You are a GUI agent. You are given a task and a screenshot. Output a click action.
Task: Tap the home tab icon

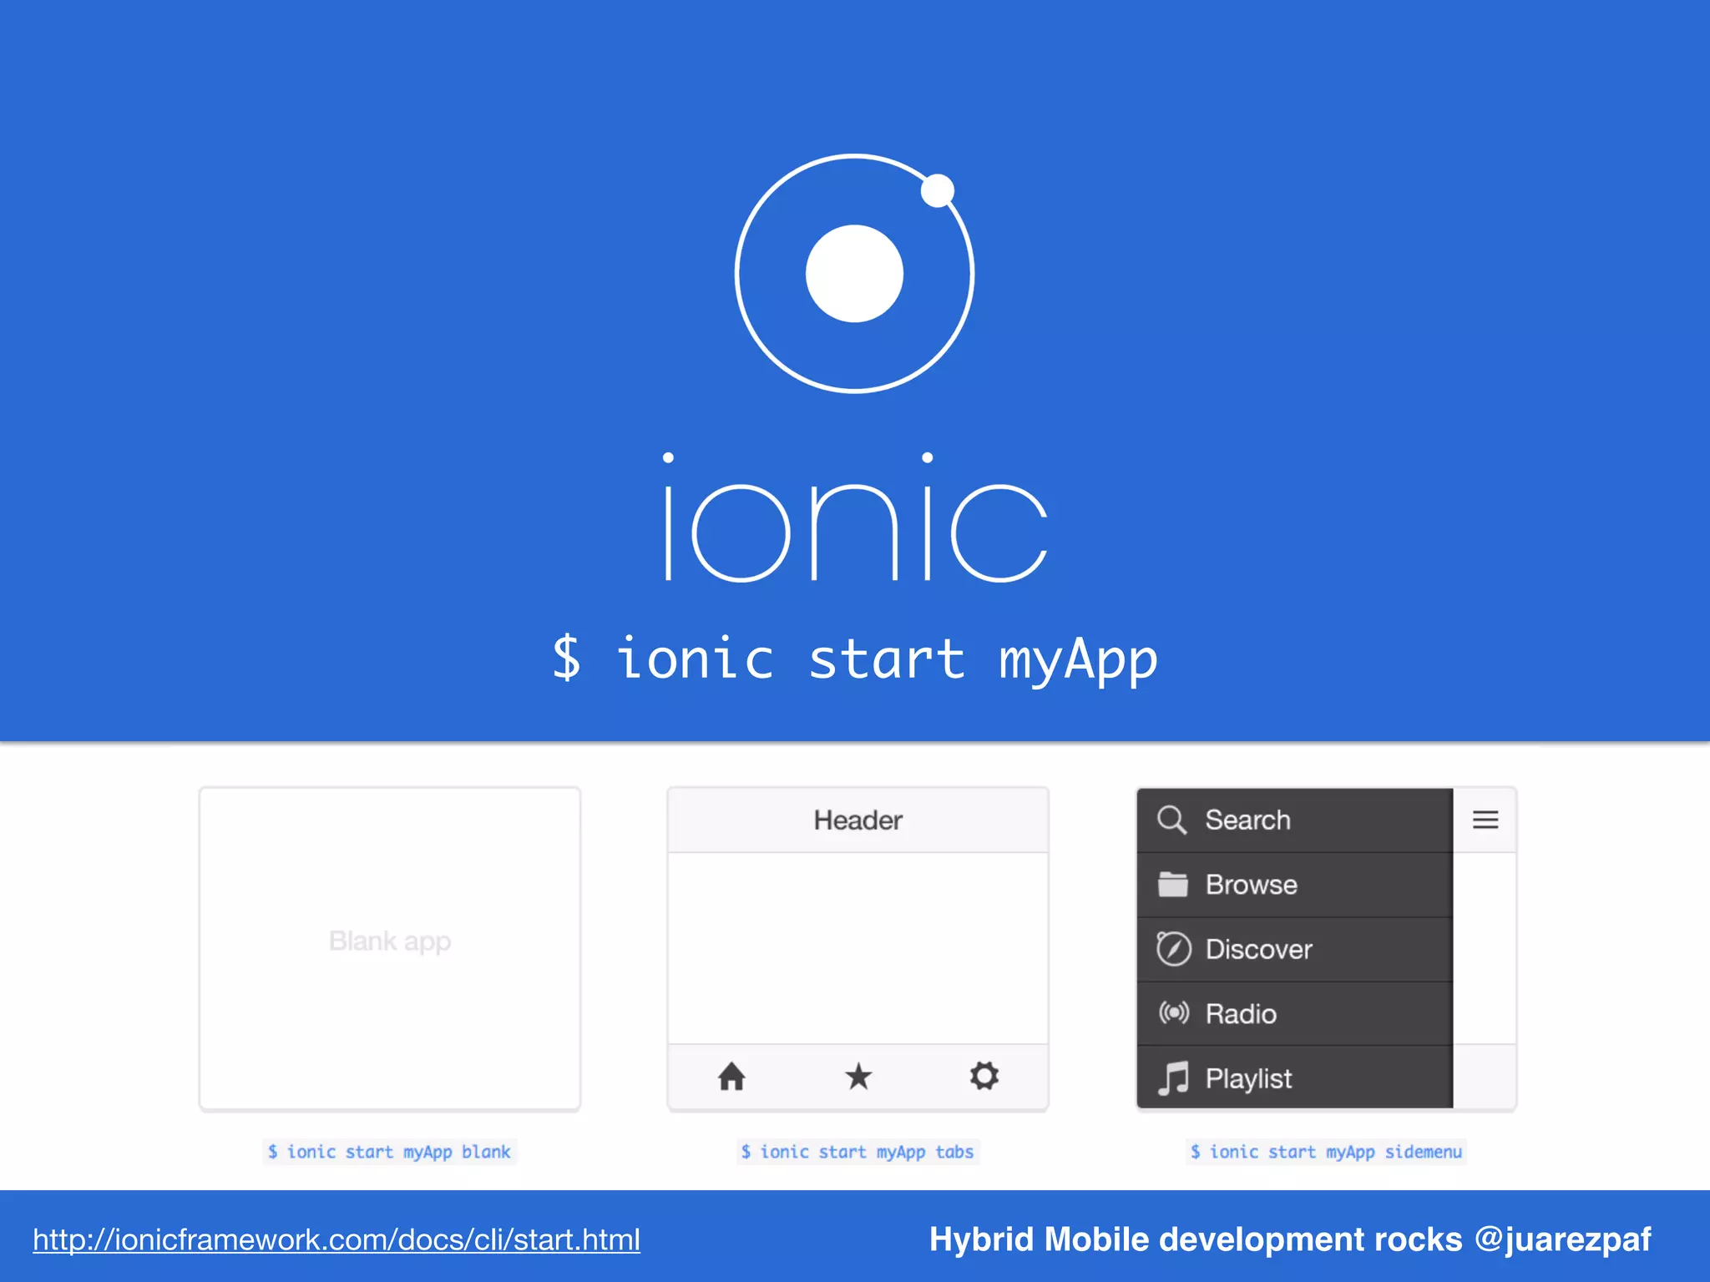click(x=731, y=1076)
